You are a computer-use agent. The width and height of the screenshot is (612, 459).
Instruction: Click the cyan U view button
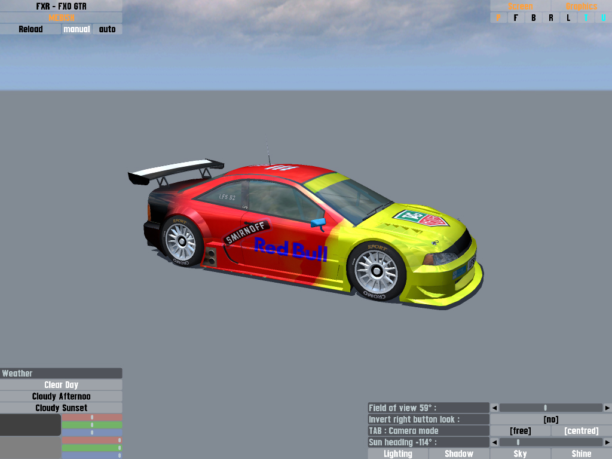click(x=604, y=17)
